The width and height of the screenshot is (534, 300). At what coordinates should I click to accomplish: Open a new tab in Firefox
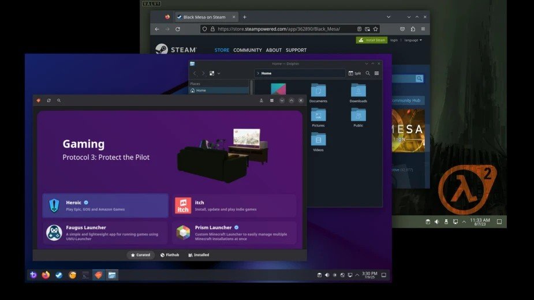(245, 17)
